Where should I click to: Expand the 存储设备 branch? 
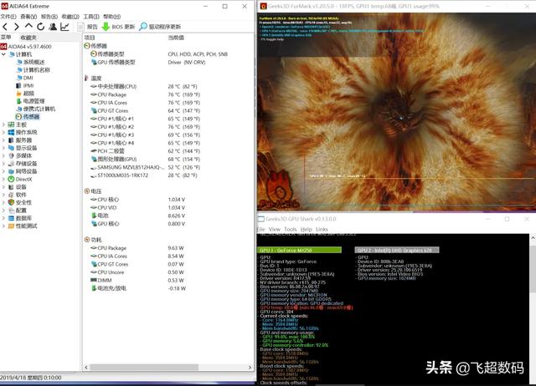(3, 164)
